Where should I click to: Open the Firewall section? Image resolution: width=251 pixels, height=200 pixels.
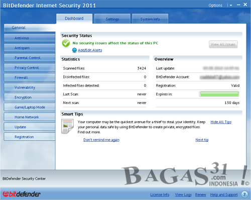tap(30, 77)
